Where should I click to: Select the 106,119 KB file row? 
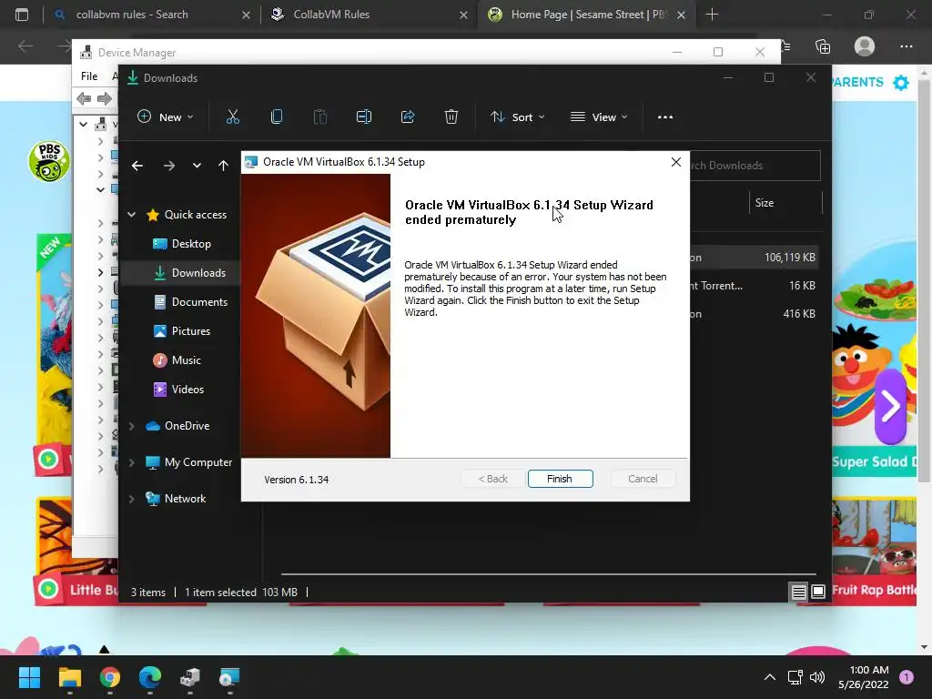point(754,258)
